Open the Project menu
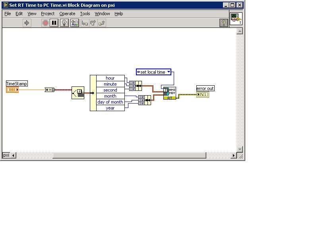The image size is (318, 239). [x=48, y=14]
